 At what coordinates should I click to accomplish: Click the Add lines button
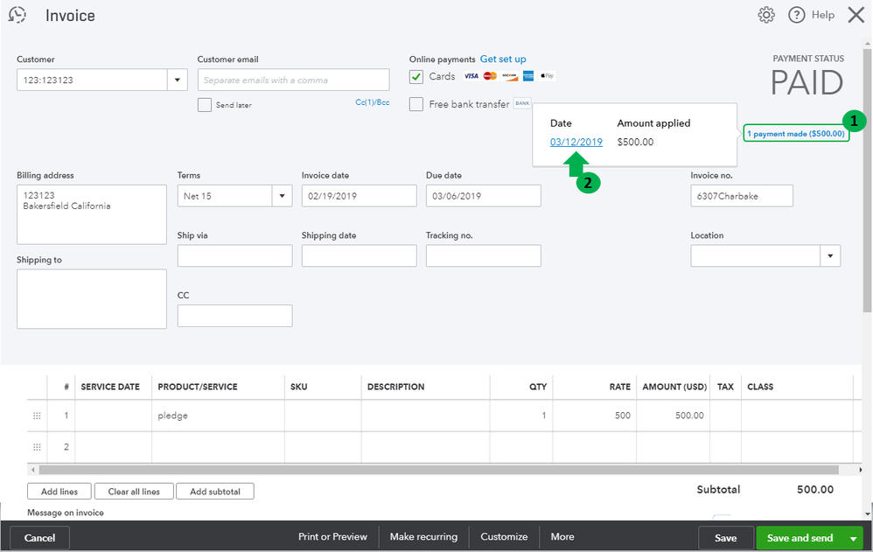(59, 492)
